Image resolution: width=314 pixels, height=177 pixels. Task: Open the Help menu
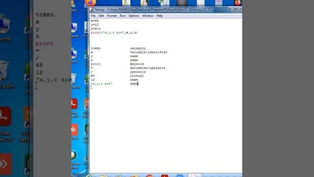(x=159, y=16)
